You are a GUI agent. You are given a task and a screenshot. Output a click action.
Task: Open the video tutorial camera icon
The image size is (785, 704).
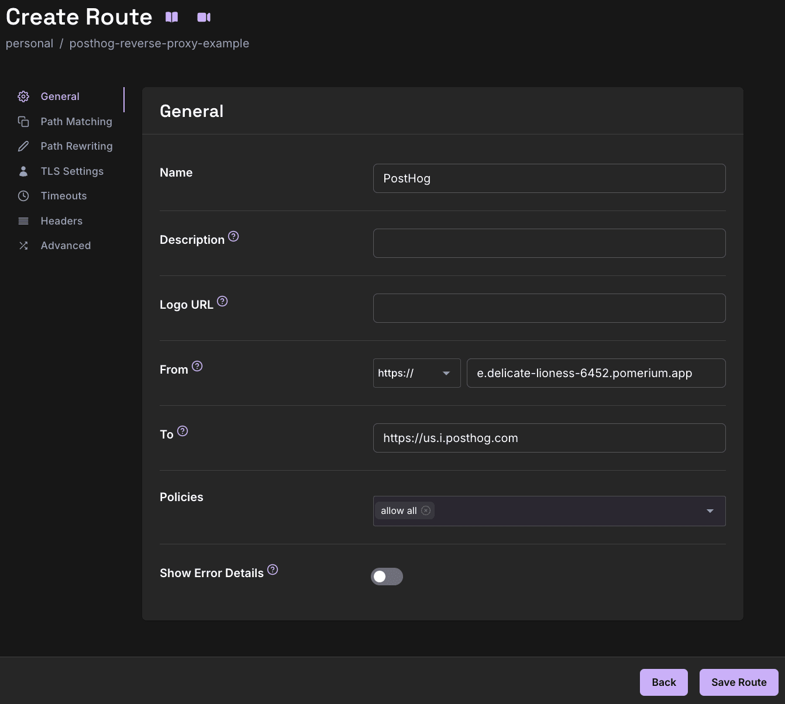click(x=204, y=17)
